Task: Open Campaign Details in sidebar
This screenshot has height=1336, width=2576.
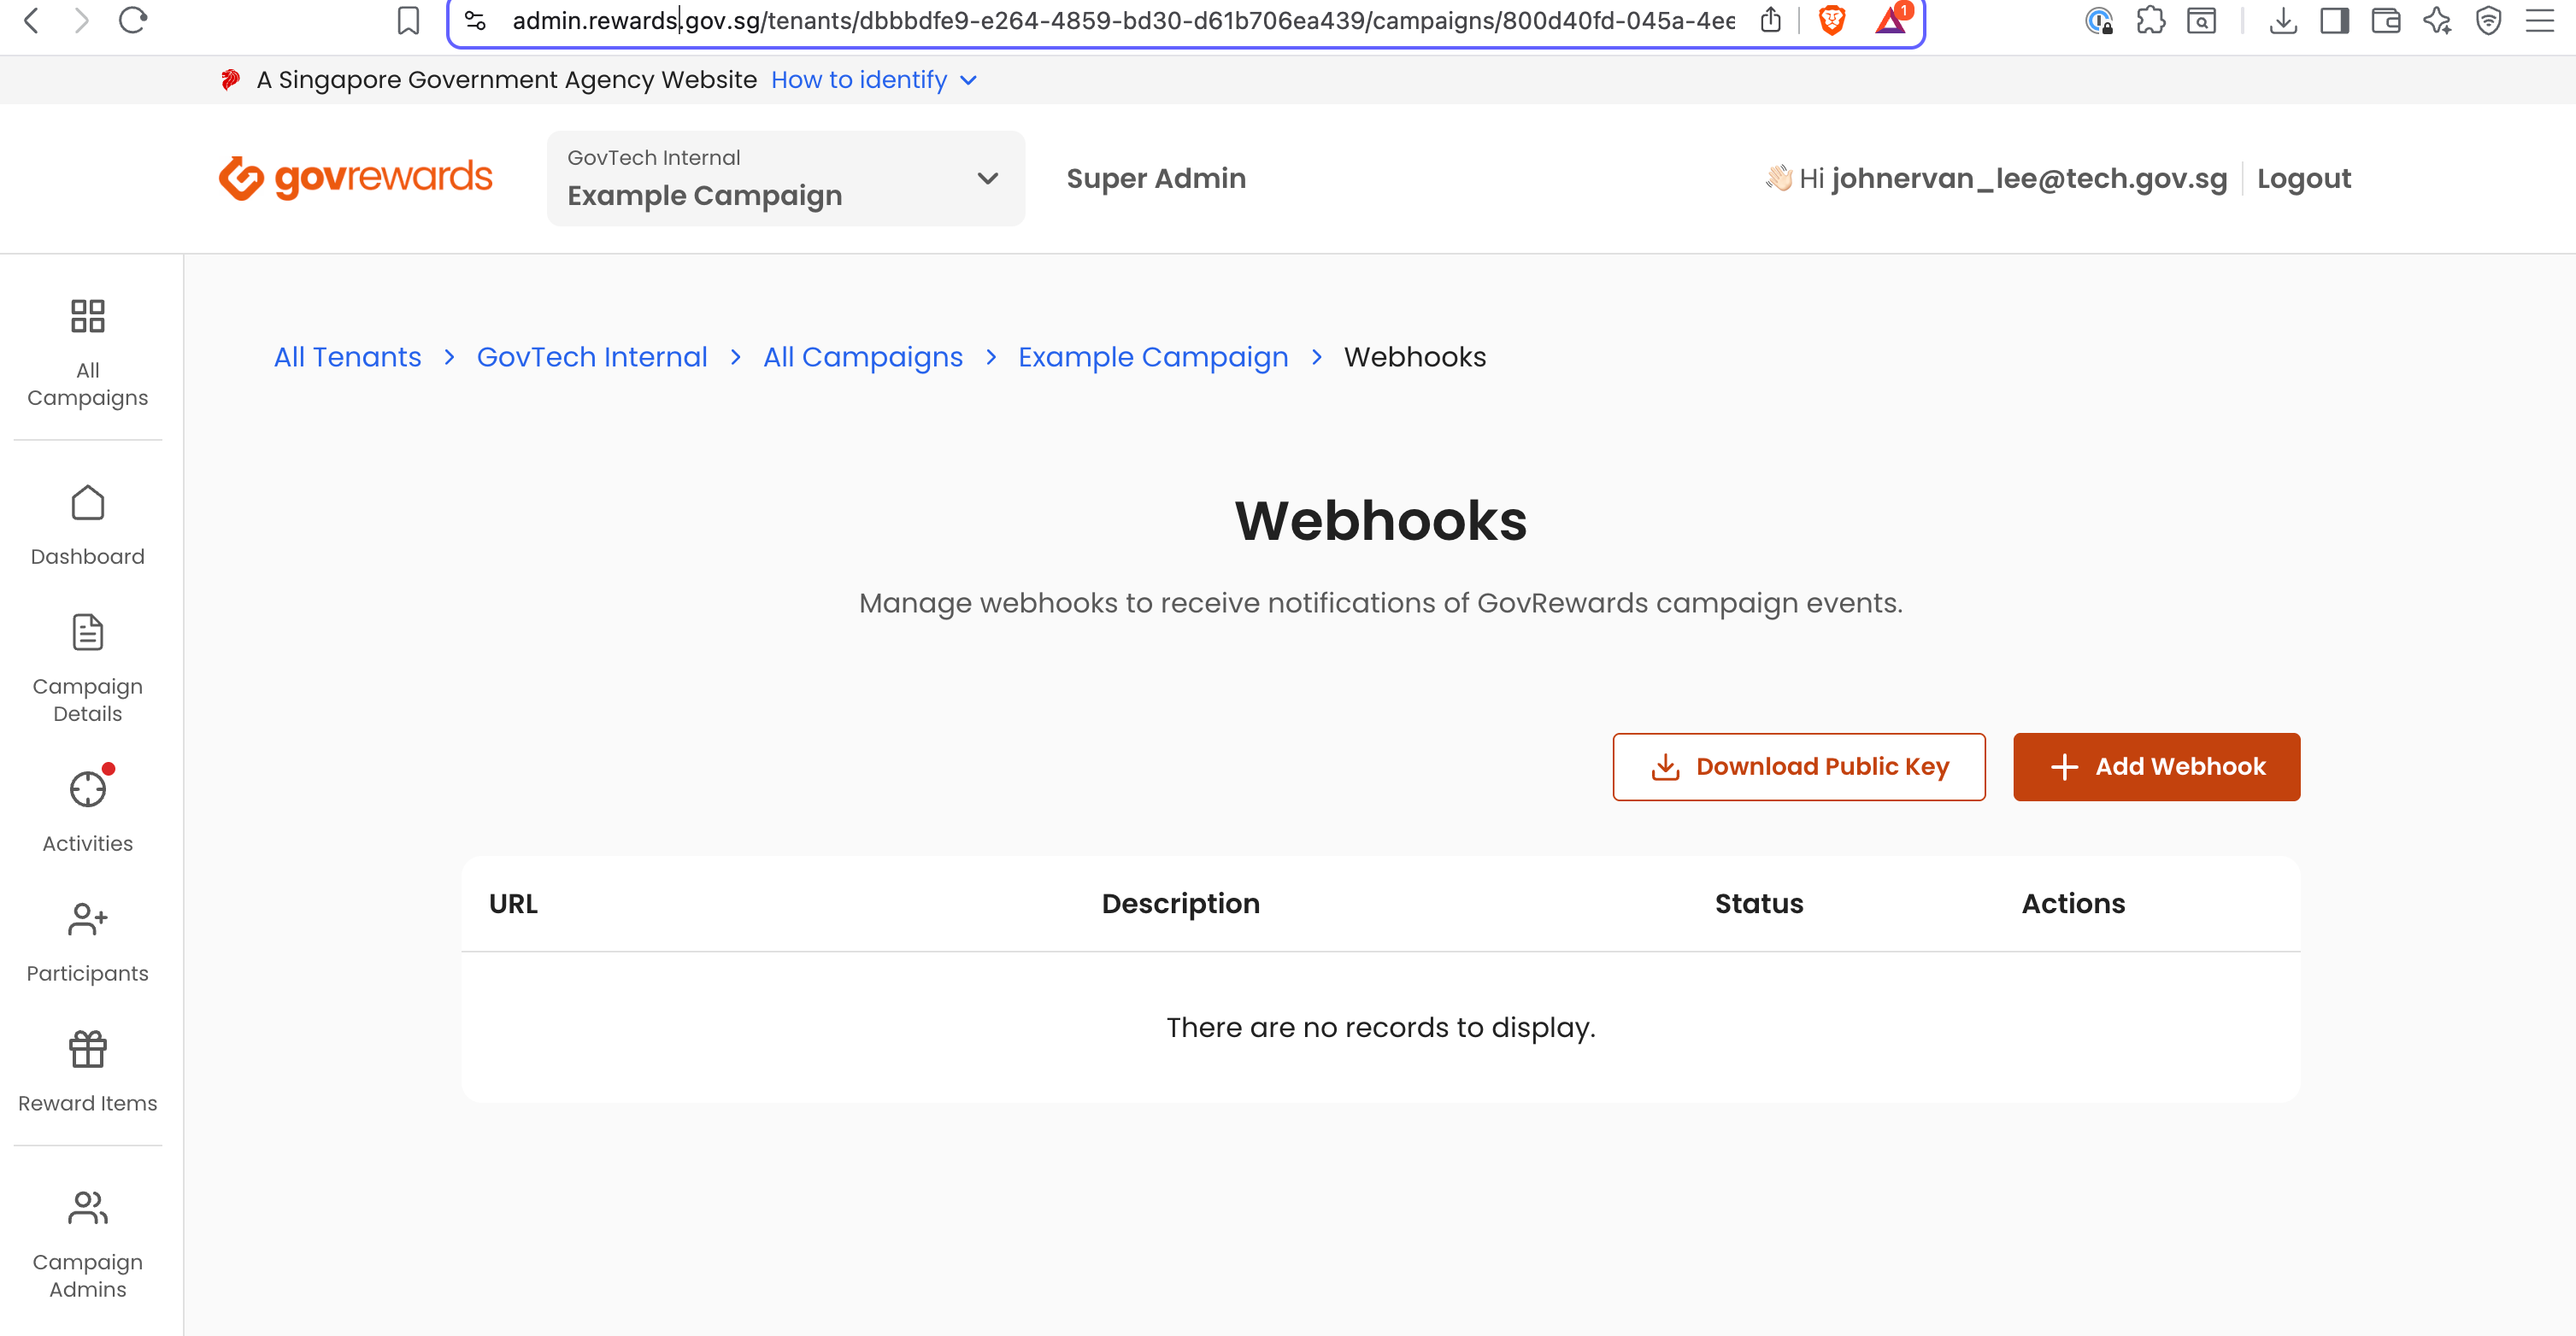Action: pyautogui.click(x=88, y=670)
